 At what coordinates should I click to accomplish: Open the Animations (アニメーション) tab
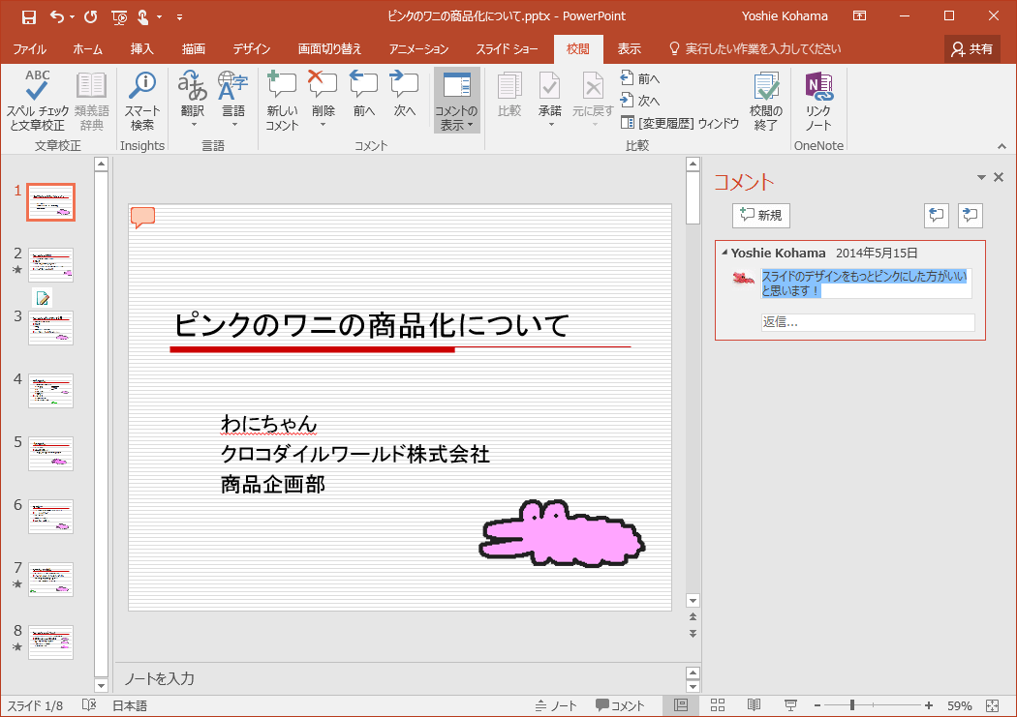click(418, 48)
